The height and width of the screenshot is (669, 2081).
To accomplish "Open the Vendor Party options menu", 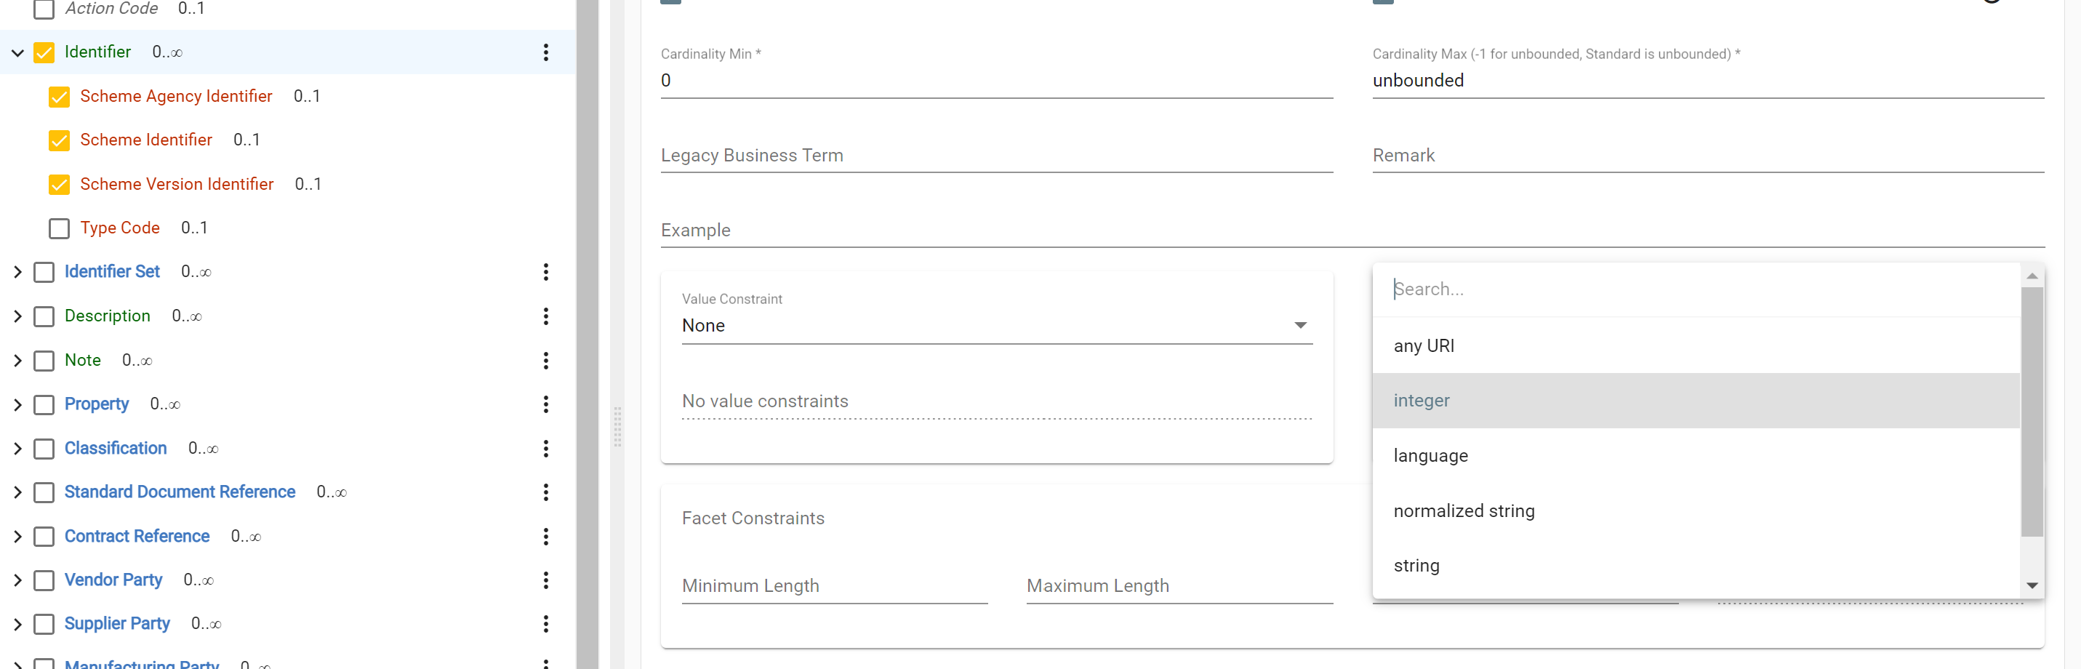I will [x=547, y=580].
